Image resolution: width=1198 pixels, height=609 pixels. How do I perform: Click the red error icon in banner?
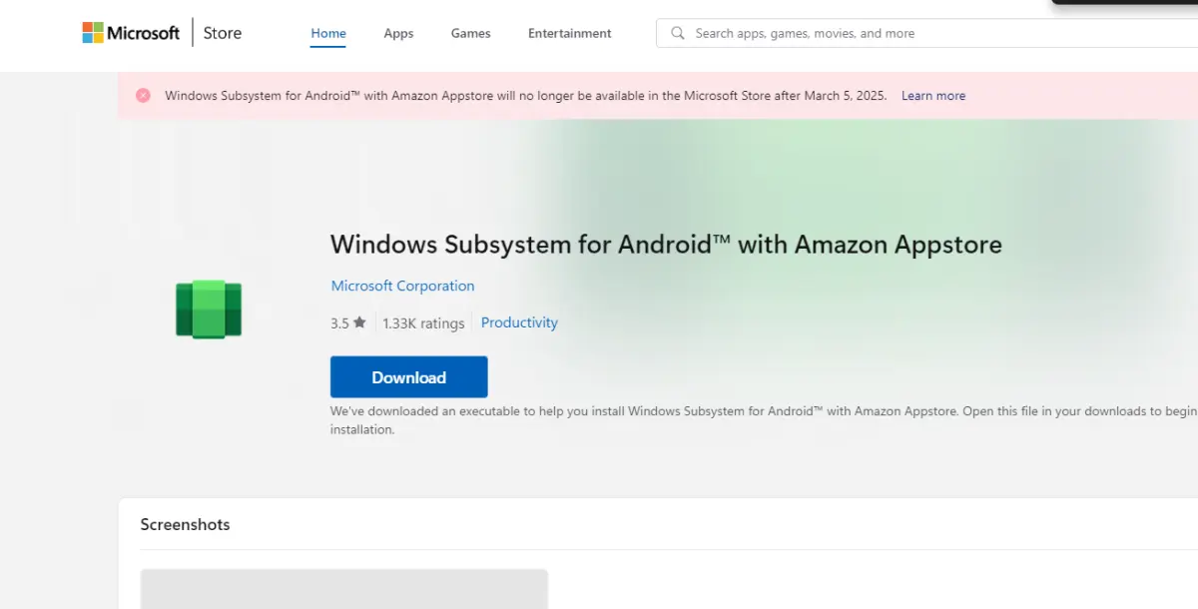(x=143, y=96)
